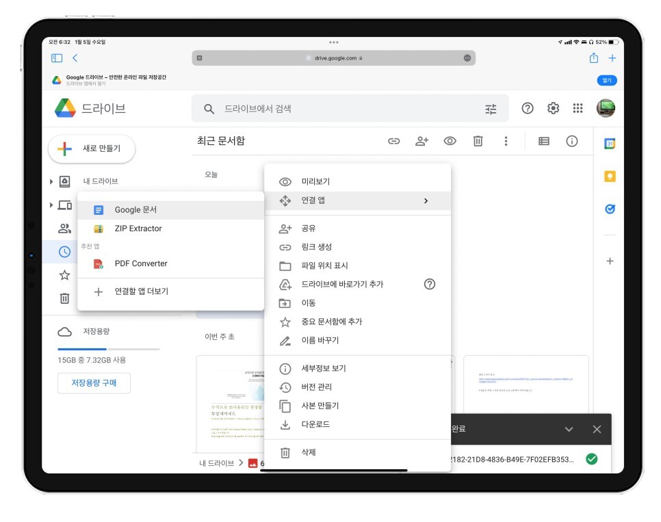Choose ZIP Extractor in submenu

pyautogui.click(x=171, y=229)
